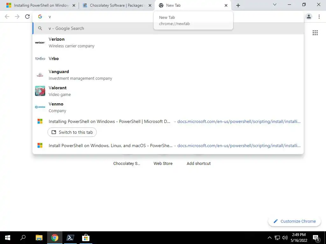Click the Customize Chrome button
The image size is (326, 244).
[294, 221]
